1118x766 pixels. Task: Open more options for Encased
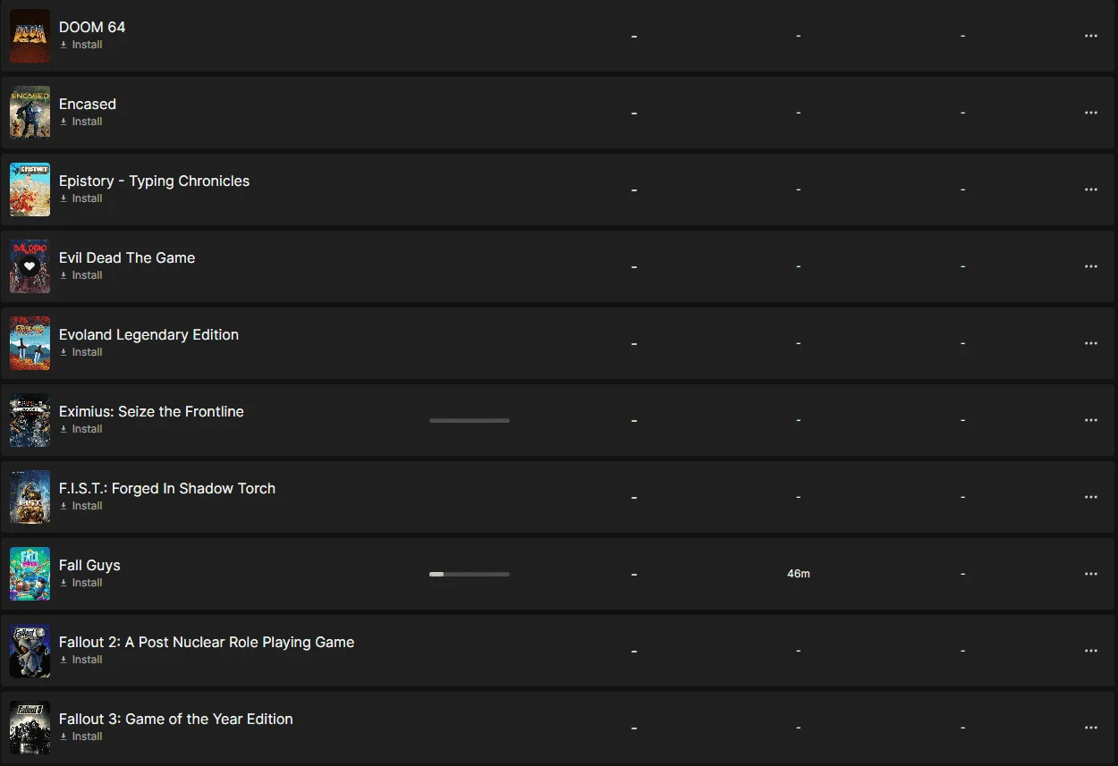pos(1090,113)
